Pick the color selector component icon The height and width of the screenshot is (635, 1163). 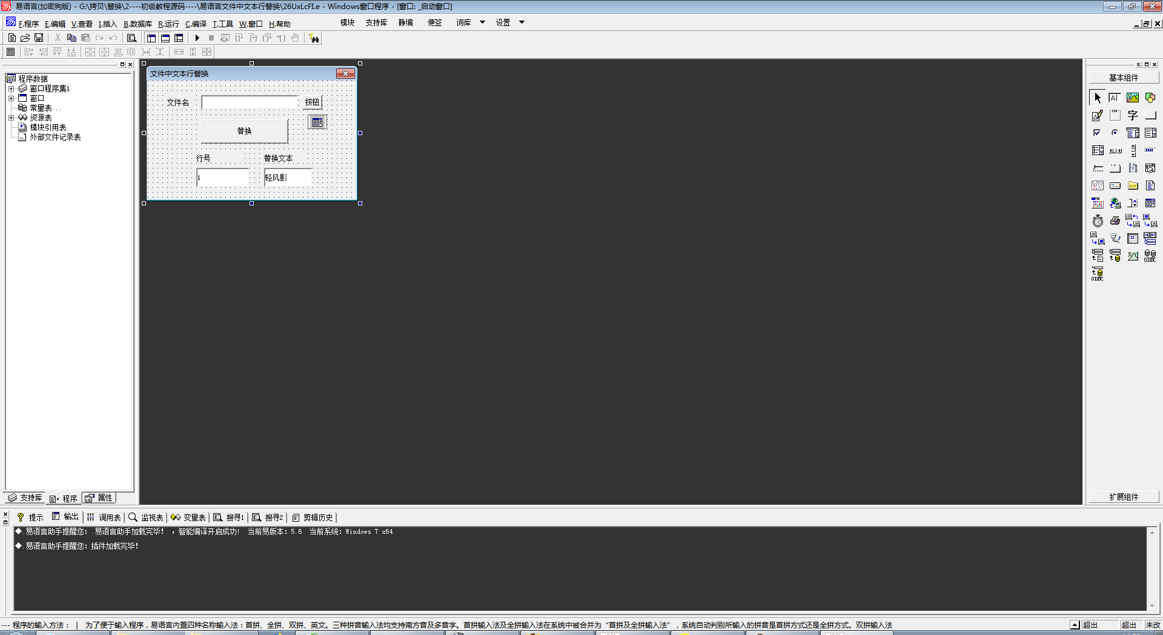point(1098,203)
